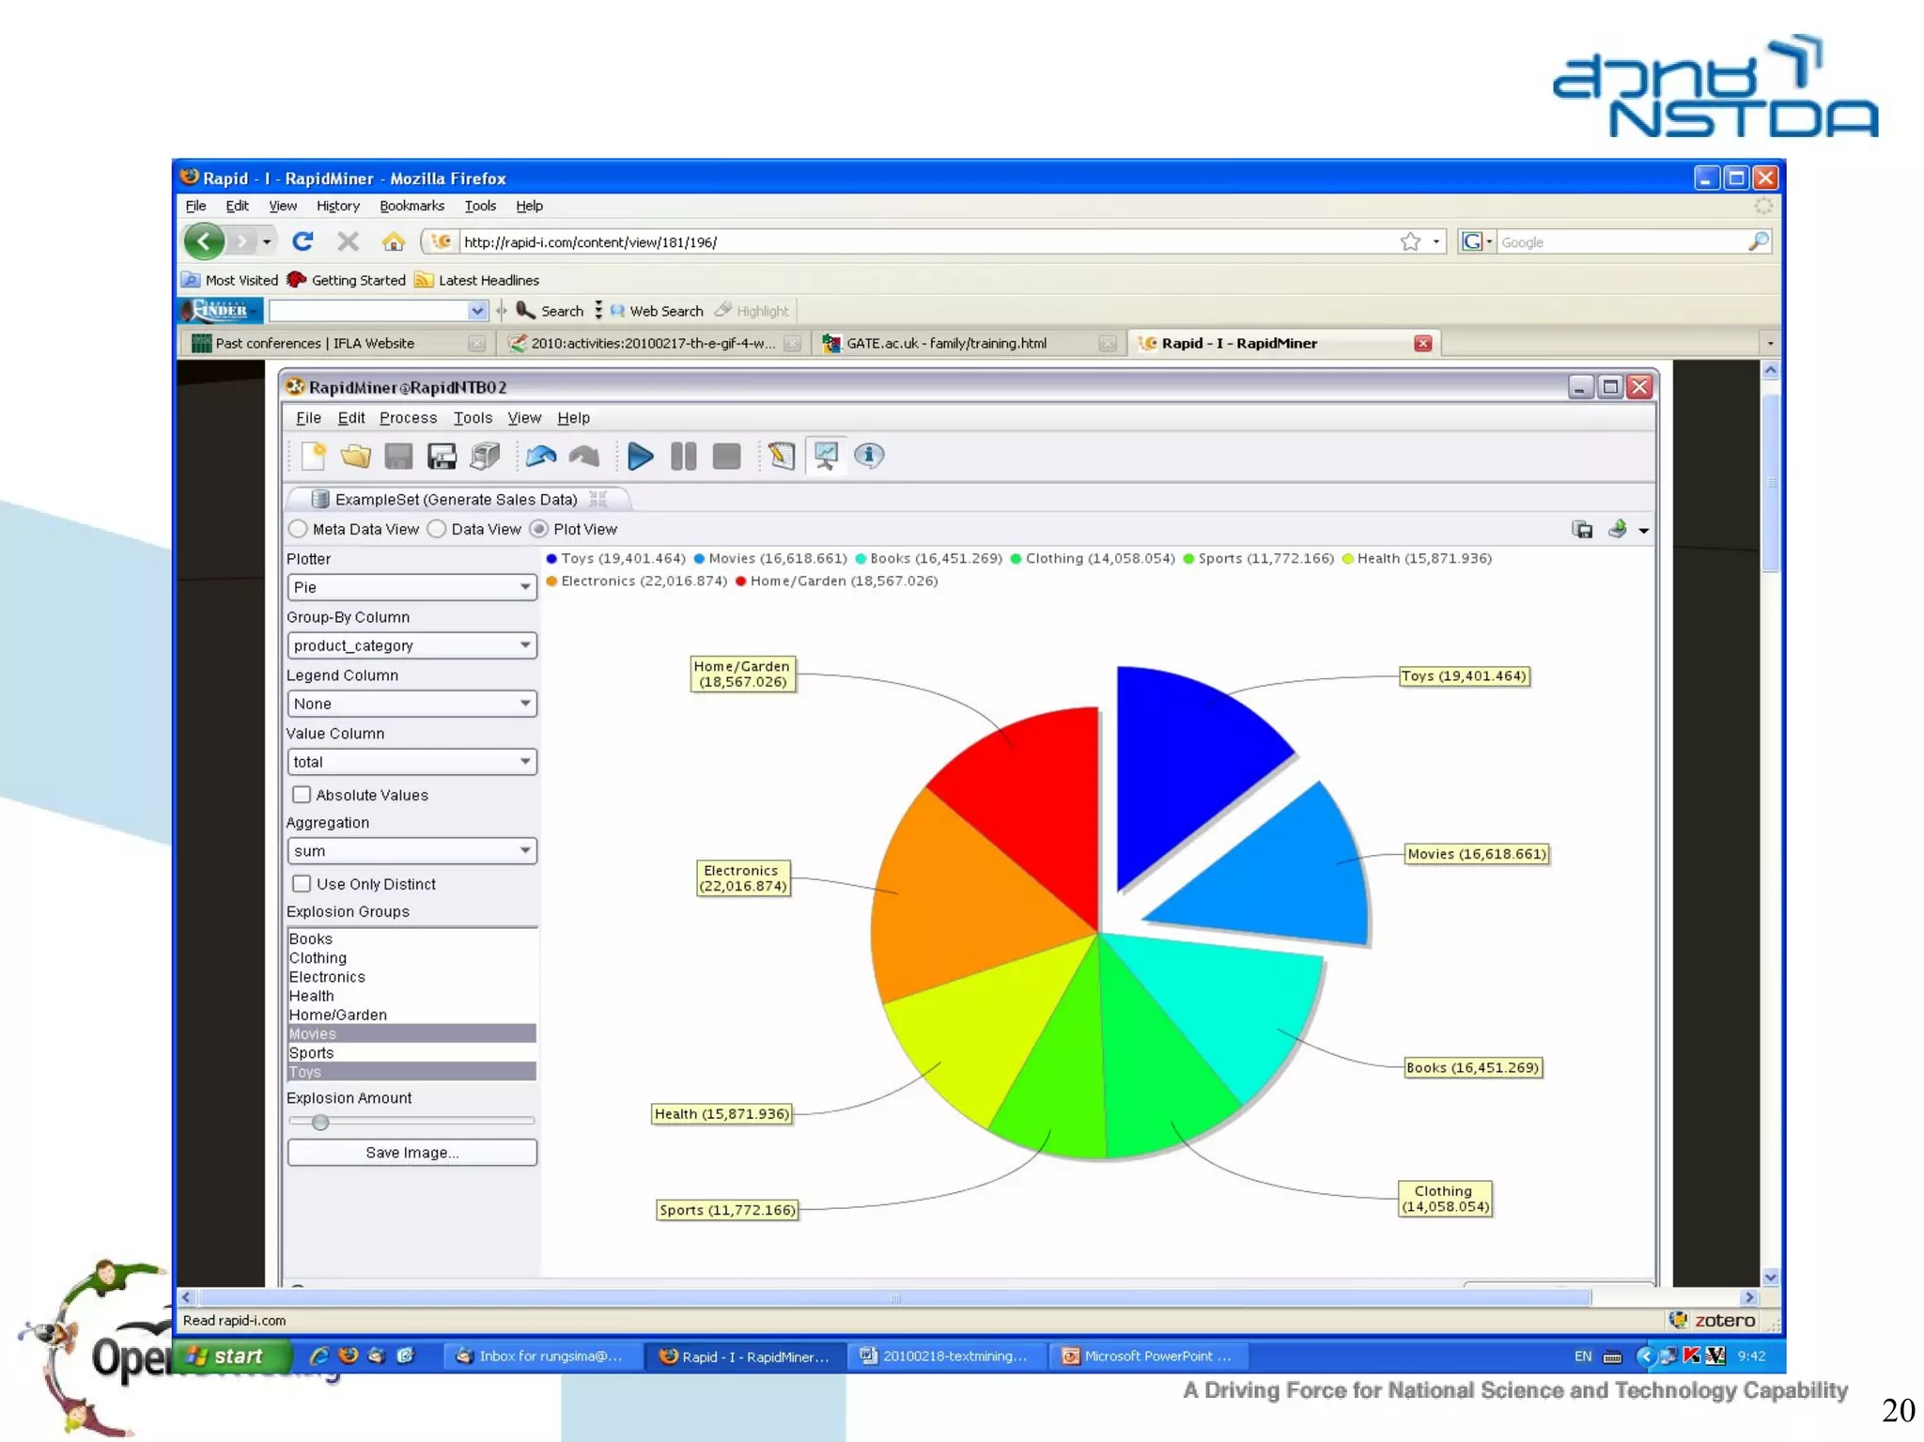Click the Explosion Amount slider handle
The height and width of the screenshot is (1442, 1924).
click(x=320, y=1122)
